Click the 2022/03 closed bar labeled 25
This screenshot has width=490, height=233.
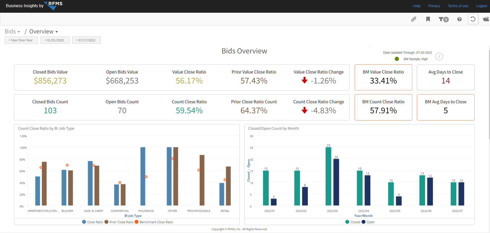[x=328, y=176]
